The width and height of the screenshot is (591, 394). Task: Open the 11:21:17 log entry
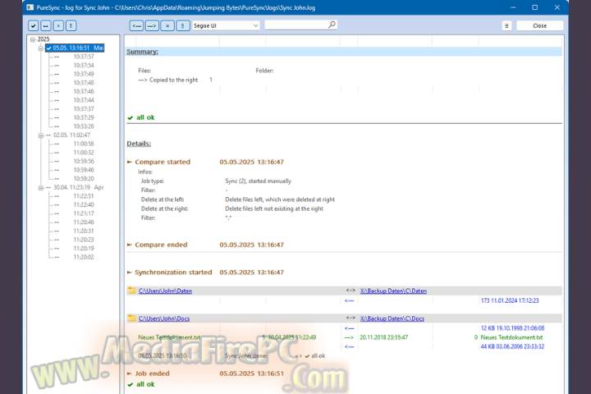click(x=84, y=213)
